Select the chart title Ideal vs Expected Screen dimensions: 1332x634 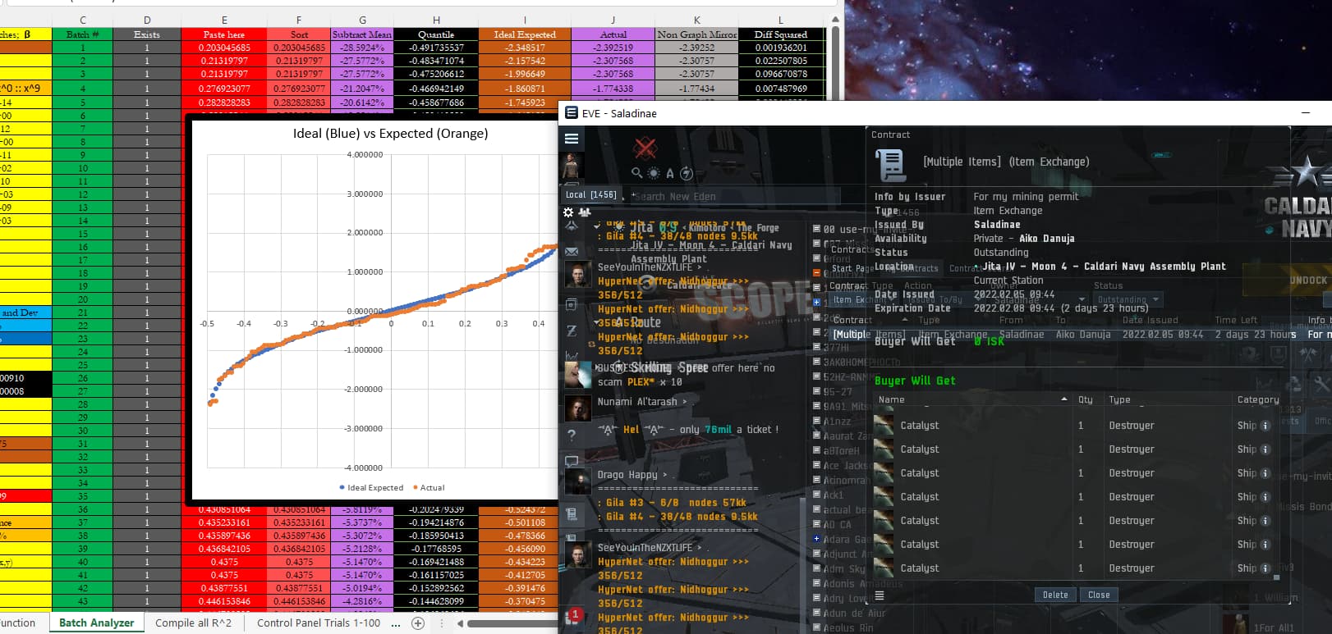(x=390, y=133)
